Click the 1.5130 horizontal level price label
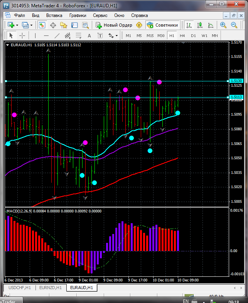Screen dimensions: 248x303 [x=235, y=81]
